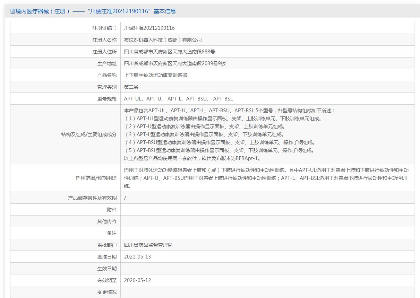Viewport: 420px width, 298px height.
Task: Click the 注册人名称 label
Action: 104,40
